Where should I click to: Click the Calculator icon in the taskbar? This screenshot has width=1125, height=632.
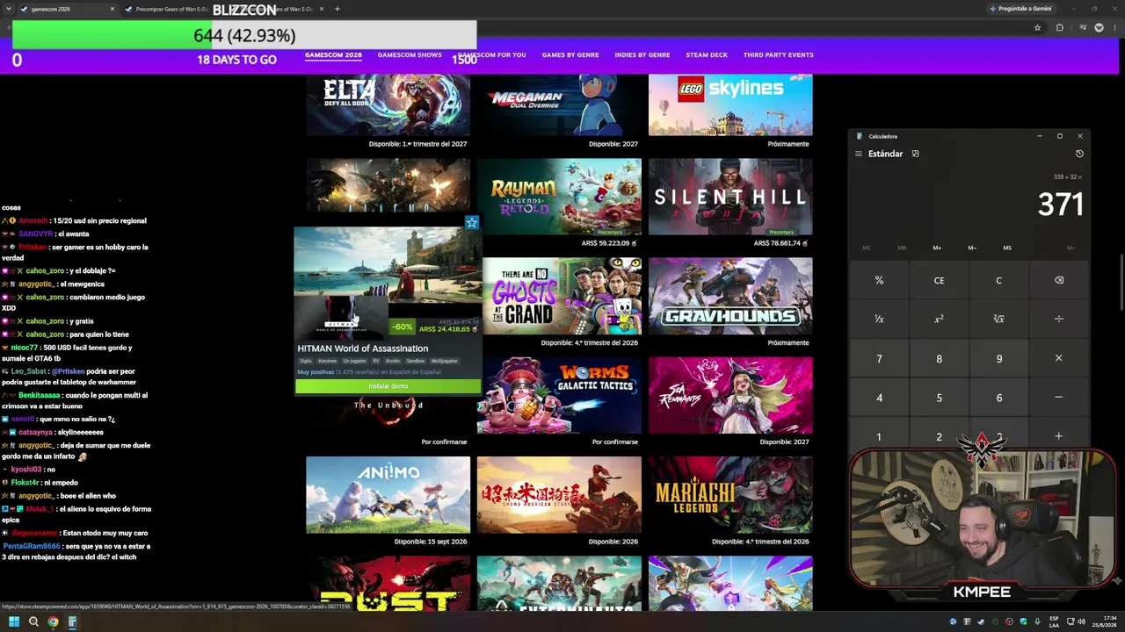click(x=72, y=622)
